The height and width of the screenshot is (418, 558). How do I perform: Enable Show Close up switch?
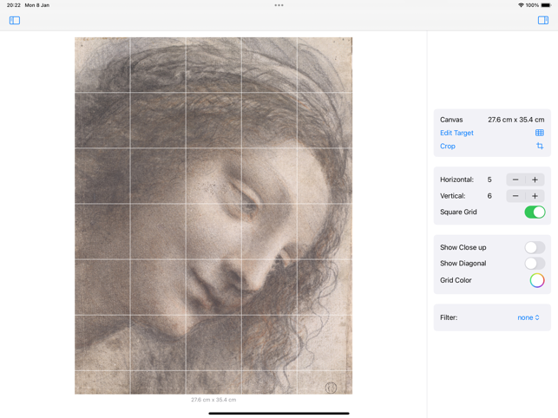(535, 248)
